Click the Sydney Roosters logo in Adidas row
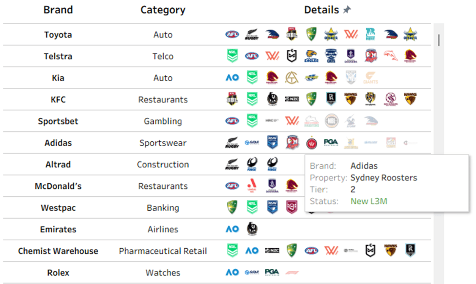 (292, 143)
